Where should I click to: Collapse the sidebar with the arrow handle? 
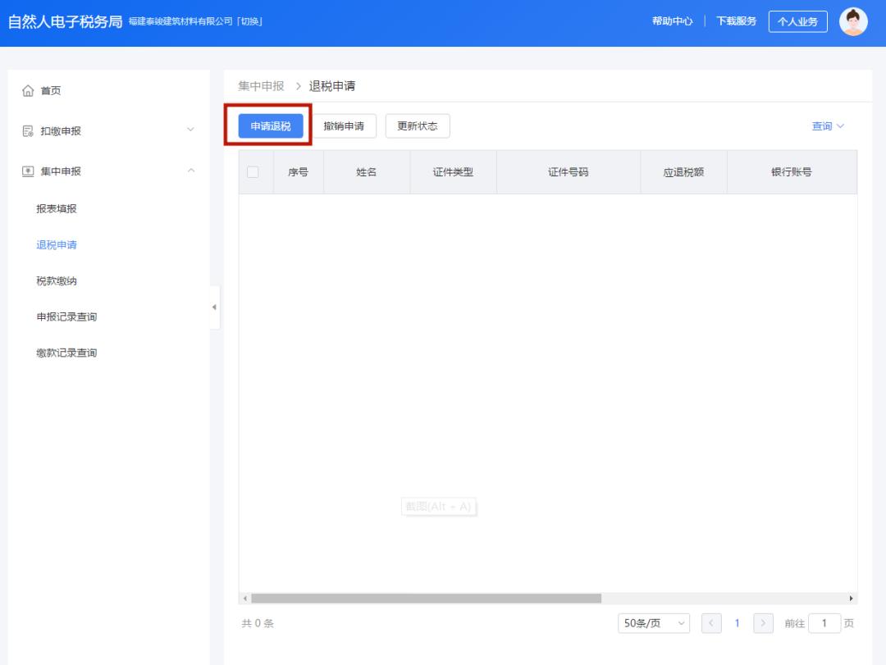(214, 307)
